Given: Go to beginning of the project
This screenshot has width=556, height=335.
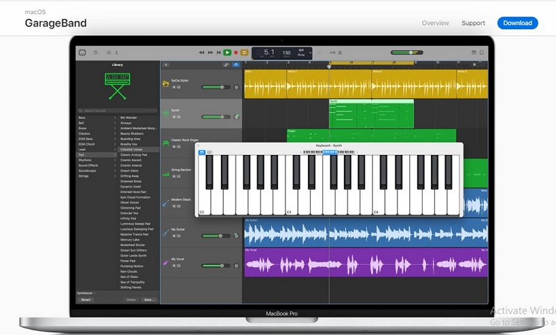Looking at the screenshot, I should click(x=219, y=52).
